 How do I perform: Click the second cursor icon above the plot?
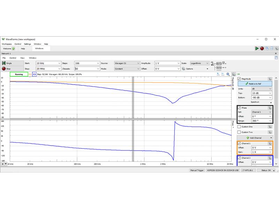click(223, 74)
